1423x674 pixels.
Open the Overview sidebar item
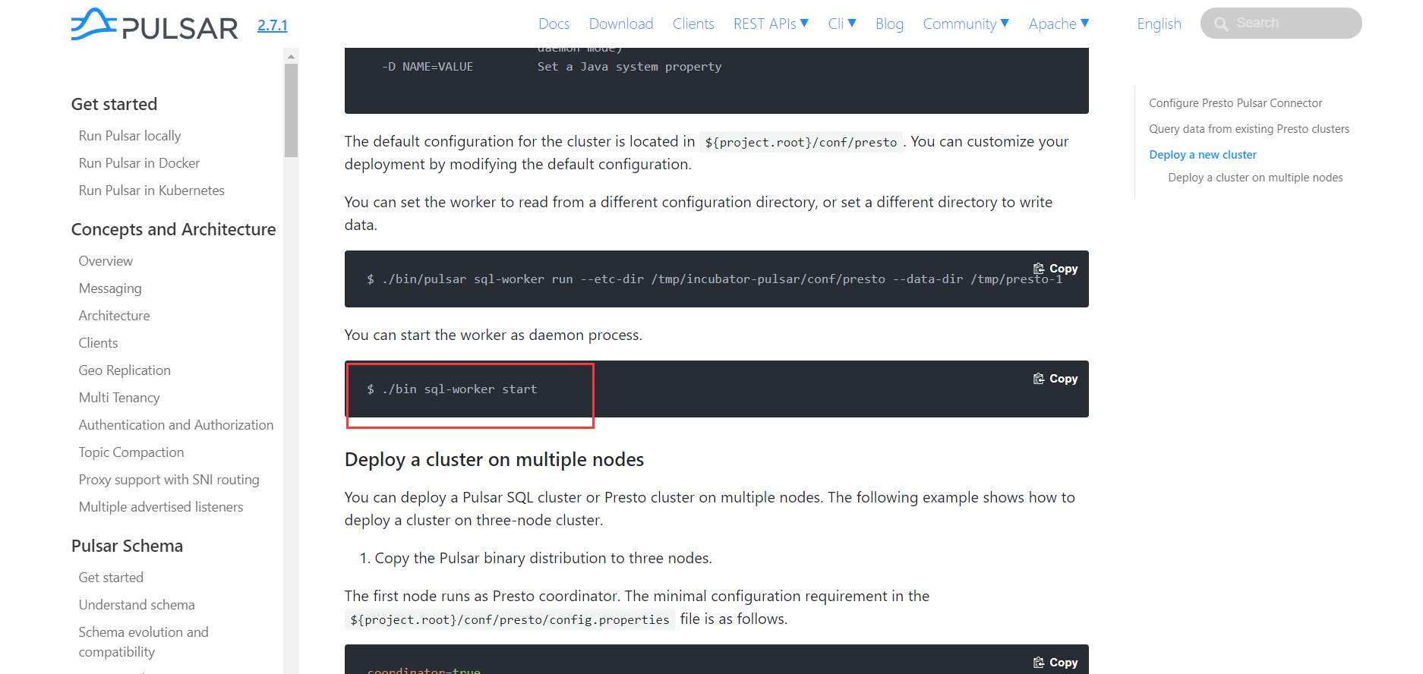(106, 261)
